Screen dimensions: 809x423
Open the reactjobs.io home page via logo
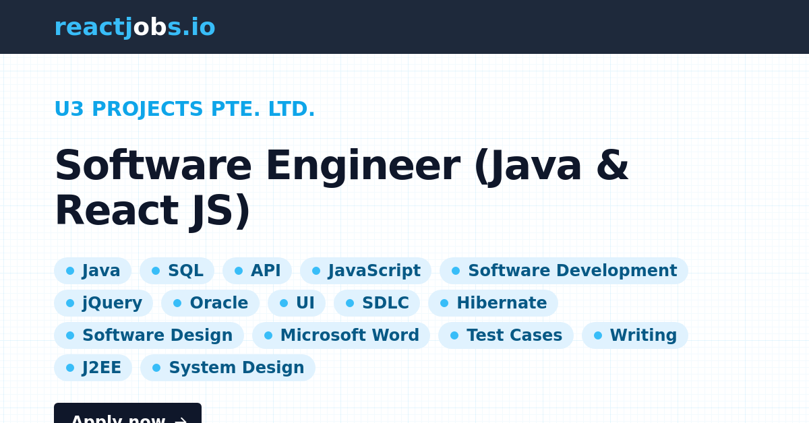pos(135,27)
